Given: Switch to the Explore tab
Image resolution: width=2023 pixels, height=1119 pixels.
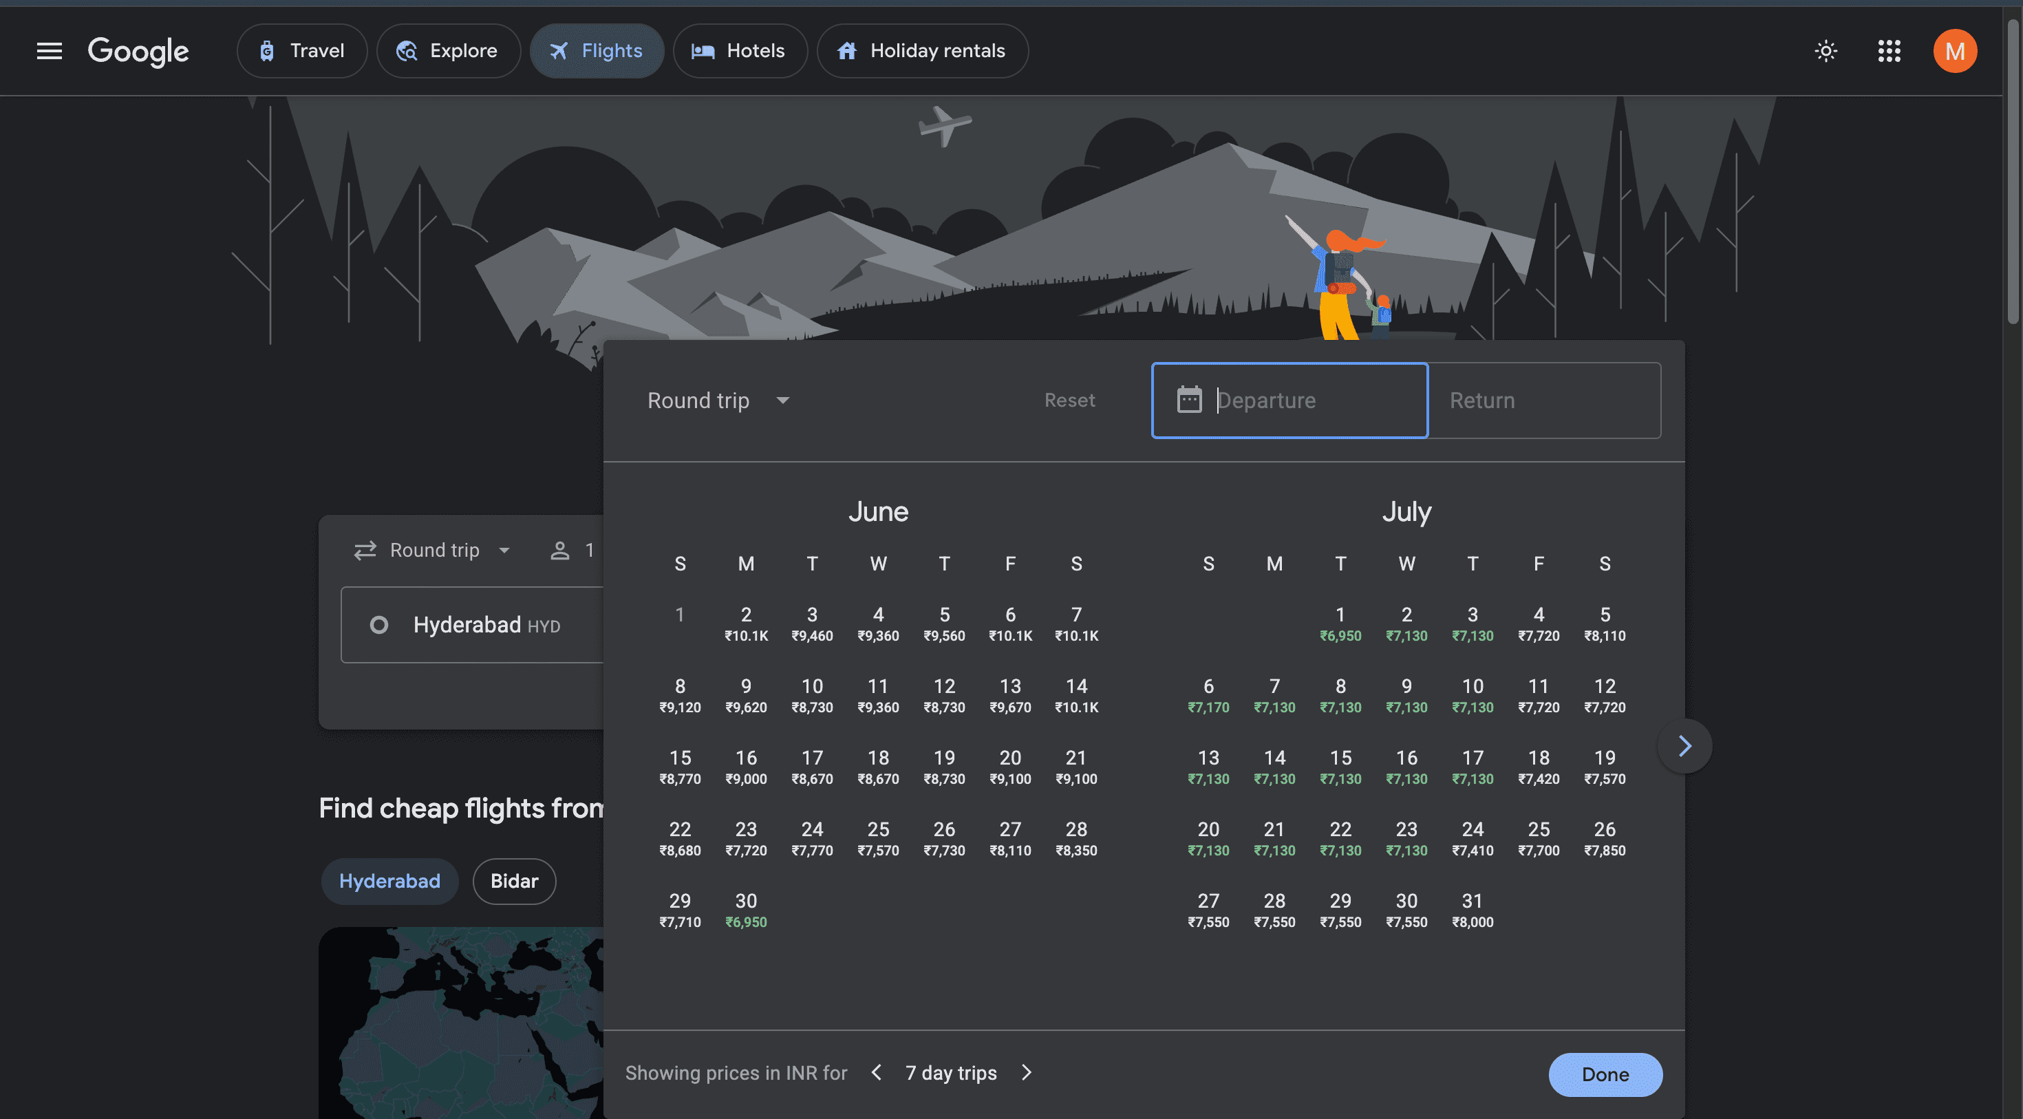Looking at the screenshot, I should tap(448, 51).
